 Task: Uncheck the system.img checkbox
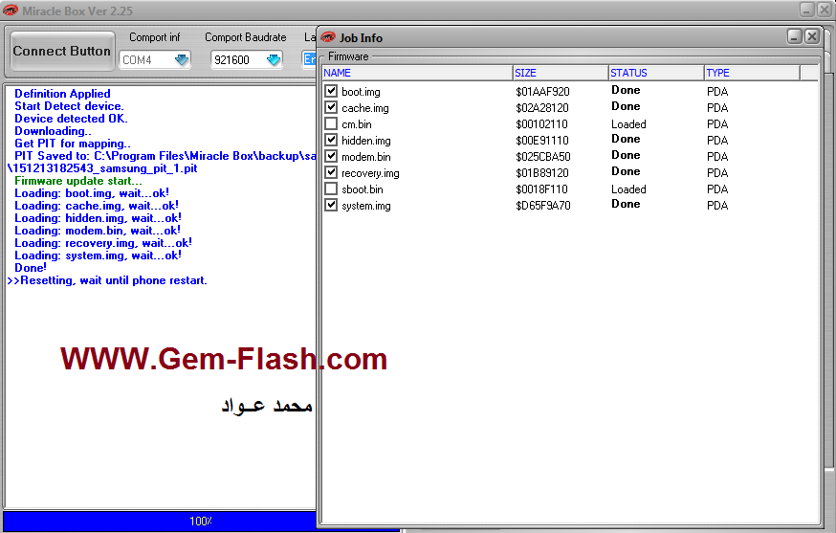point(331,205)
